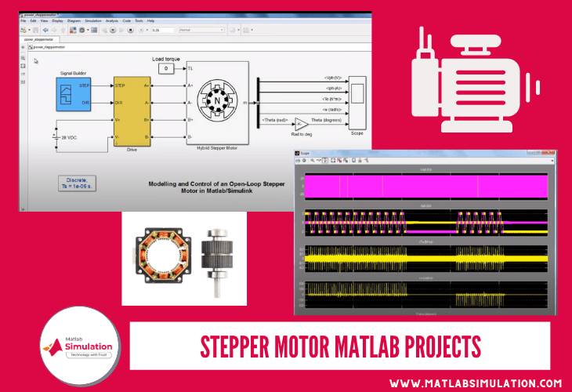Click the Step Back simulation button
Image resolution: width=572 pixels, height=392 pixels.
(x=105, y=30)
